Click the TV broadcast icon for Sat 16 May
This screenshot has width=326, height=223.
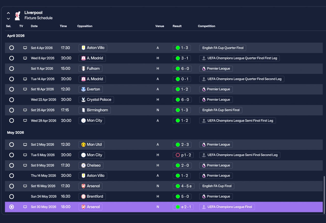click(25, 186)
